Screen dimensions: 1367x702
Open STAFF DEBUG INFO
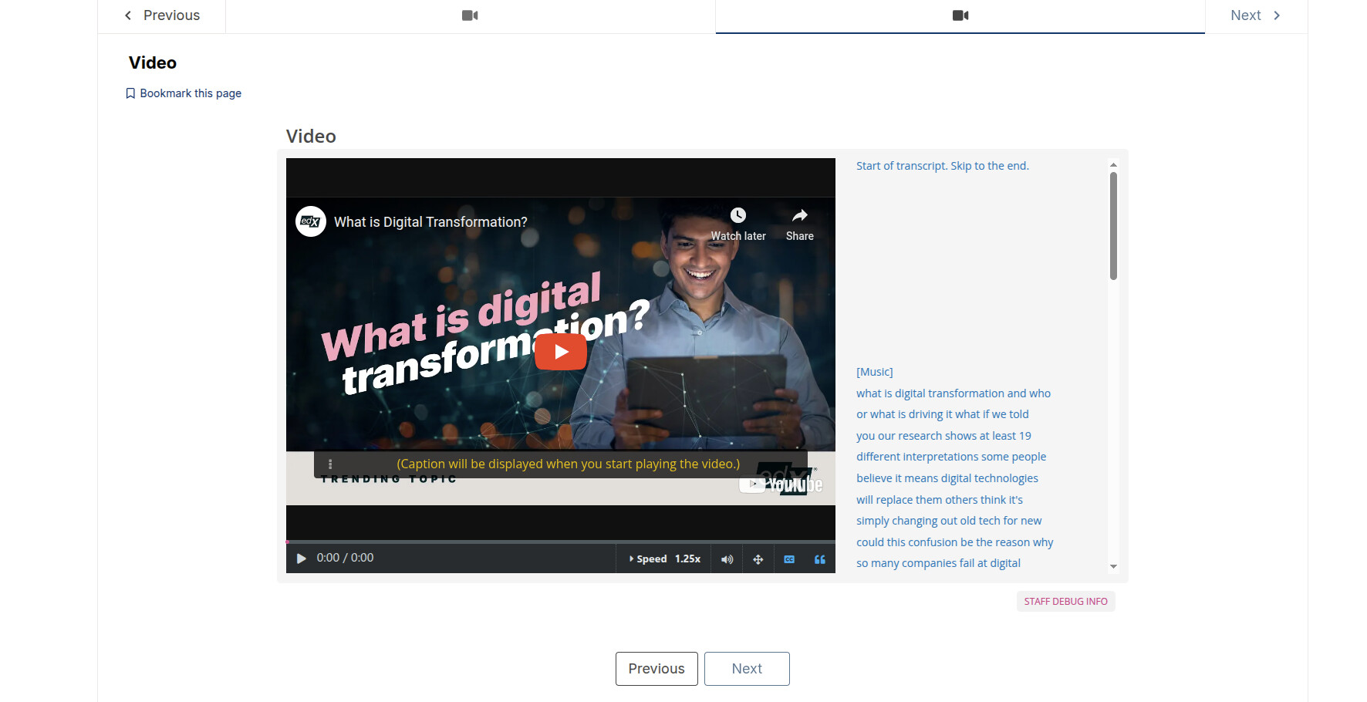click(x=1066, y=602)
